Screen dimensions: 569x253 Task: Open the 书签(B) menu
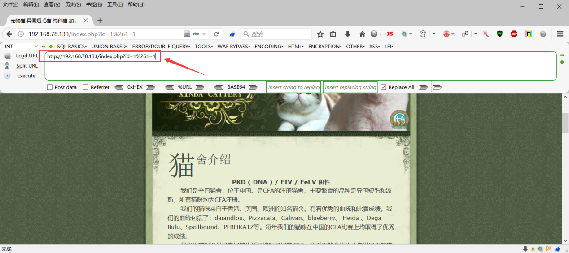pos(94,4)
